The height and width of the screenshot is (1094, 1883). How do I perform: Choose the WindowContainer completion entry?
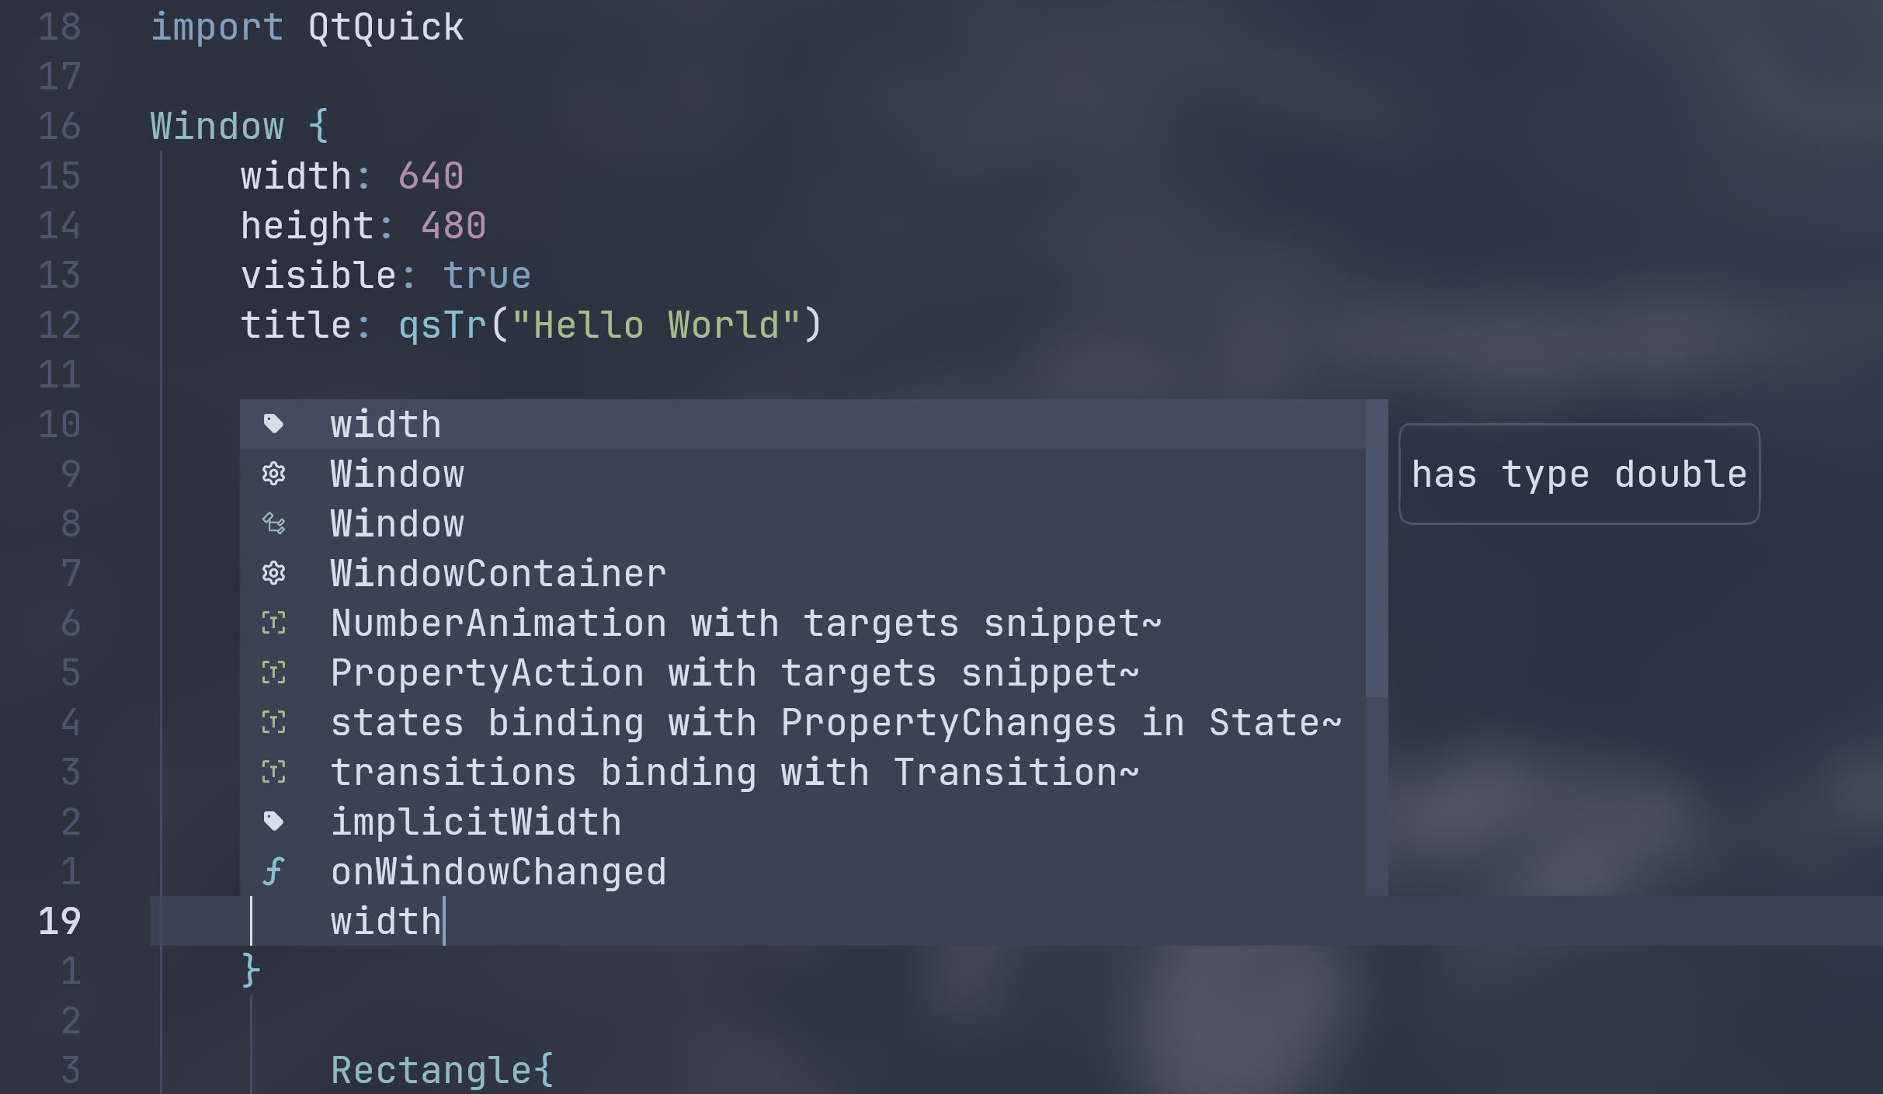[803, 573]
